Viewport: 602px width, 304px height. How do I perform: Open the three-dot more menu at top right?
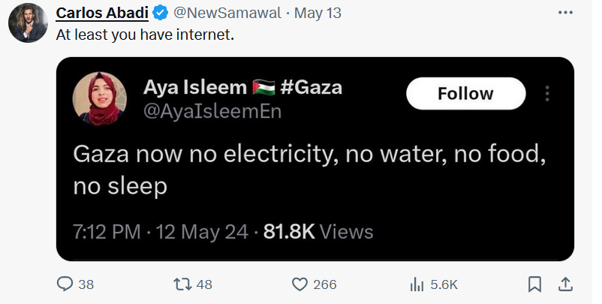(x=565, y=13)
